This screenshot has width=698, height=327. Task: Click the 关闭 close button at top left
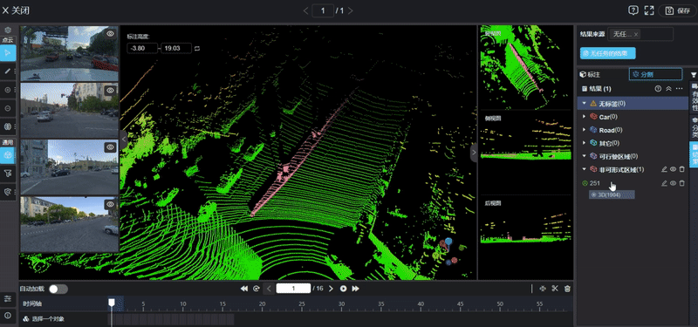(16, 10)
